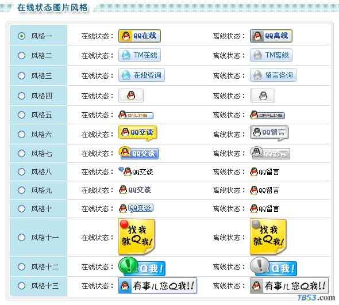Select the 风格五 radio button

[x=22, y=115]
